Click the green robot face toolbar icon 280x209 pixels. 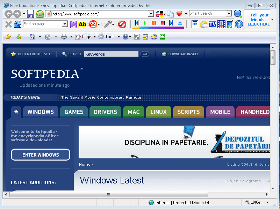[x=162, y=37]
